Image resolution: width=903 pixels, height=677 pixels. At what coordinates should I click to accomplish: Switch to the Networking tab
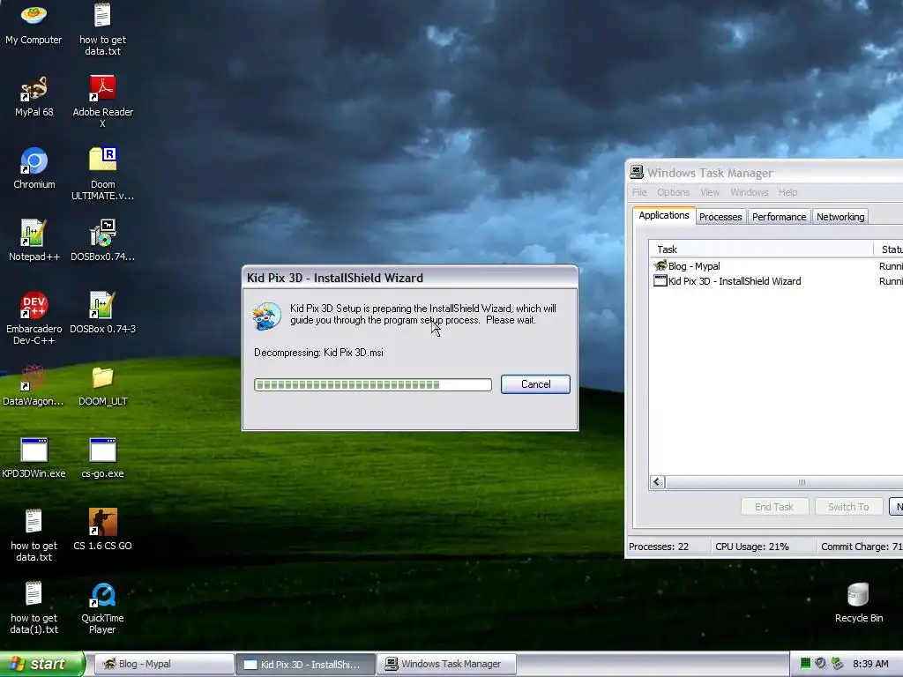pyautogui.click(x=840, y=217)
